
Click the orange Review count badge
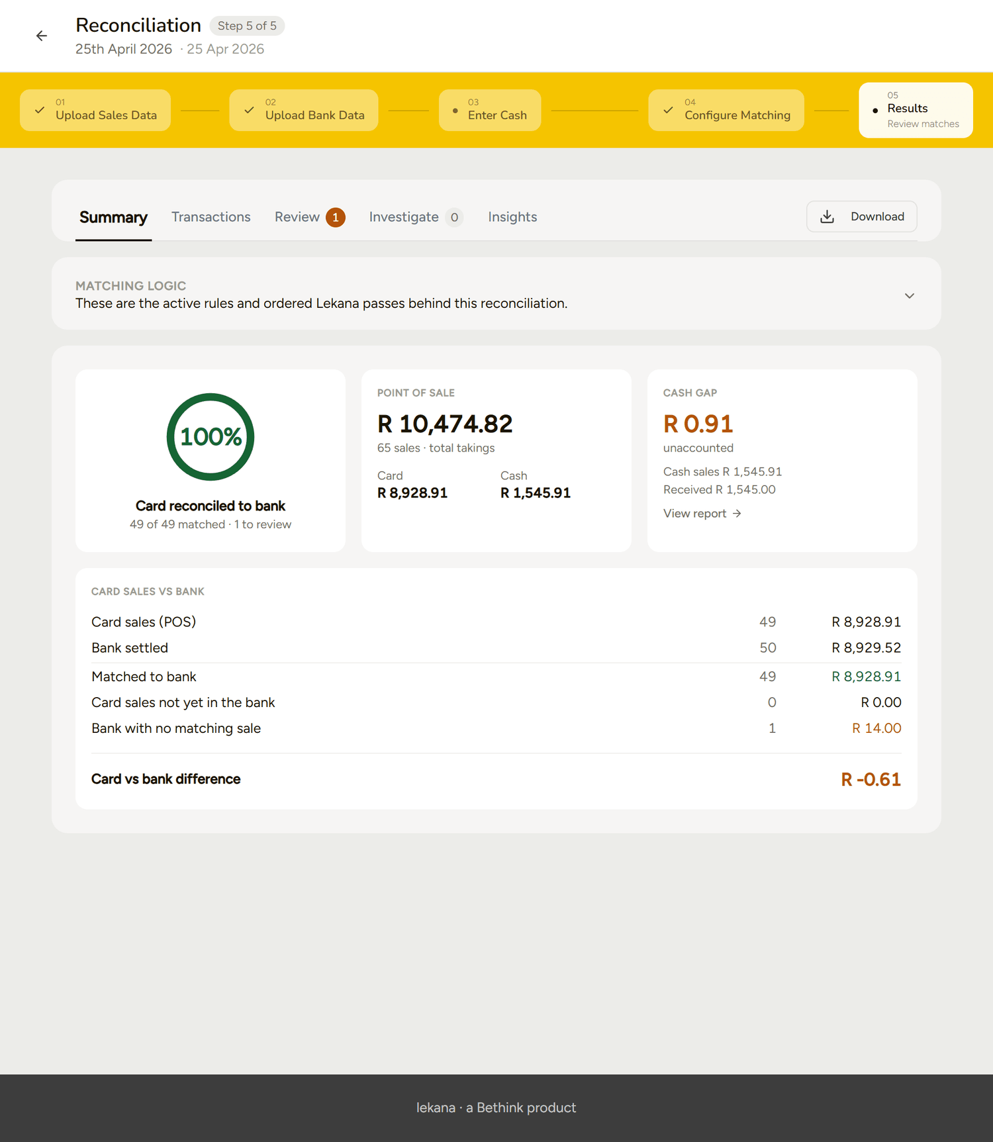(x=336, y=217)
